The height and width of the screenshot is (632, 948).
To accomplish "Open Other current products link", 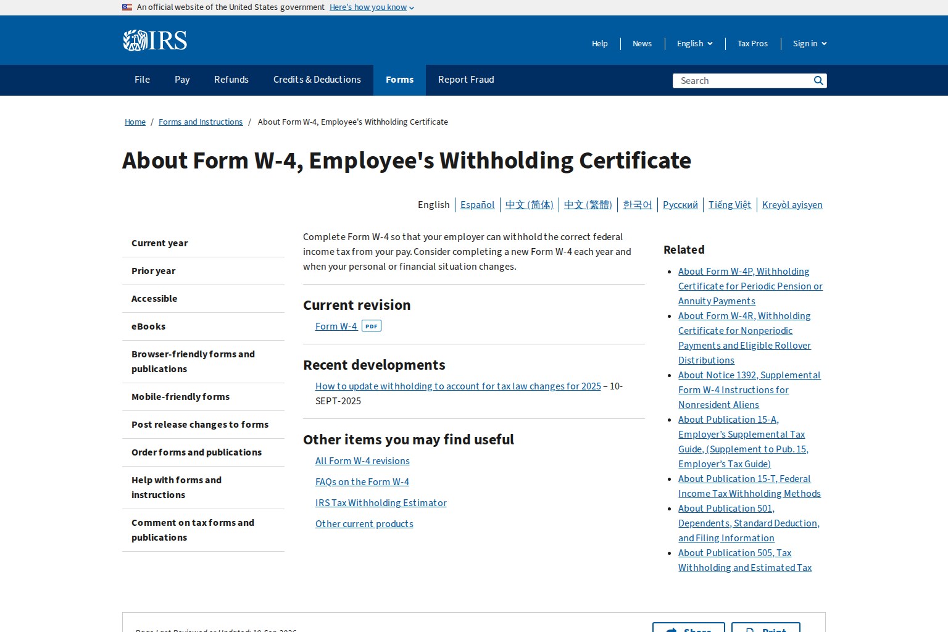I will tap(364, 524).
